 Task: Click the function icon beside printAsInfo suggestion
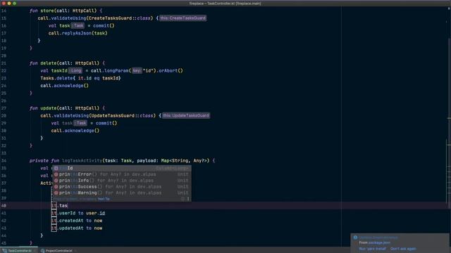click(x=56, y=181)
